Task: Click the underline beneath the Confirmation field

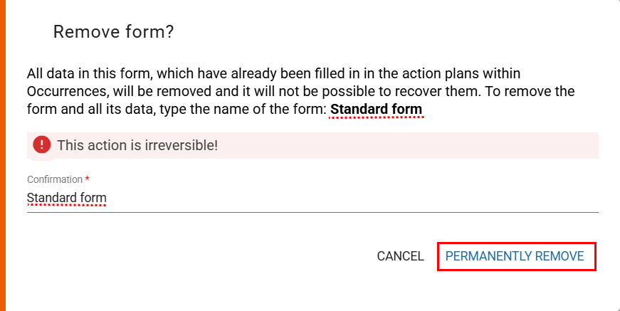Action: 312,212
